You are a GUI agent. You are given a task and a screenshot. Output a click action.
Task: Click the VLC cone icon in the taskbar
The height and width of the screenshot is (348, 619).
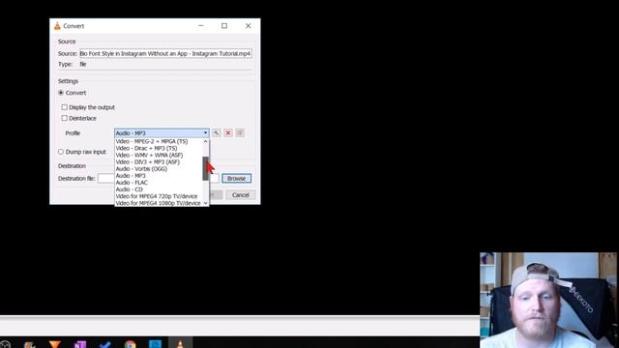click(x=180, y=344)
